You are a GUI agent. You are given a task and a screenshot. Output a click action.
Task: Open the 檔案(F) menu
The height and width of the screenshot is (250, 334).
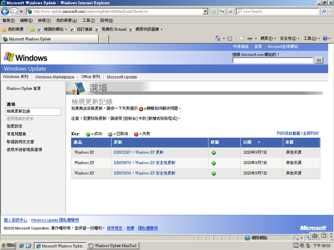(x=8, y=21)
